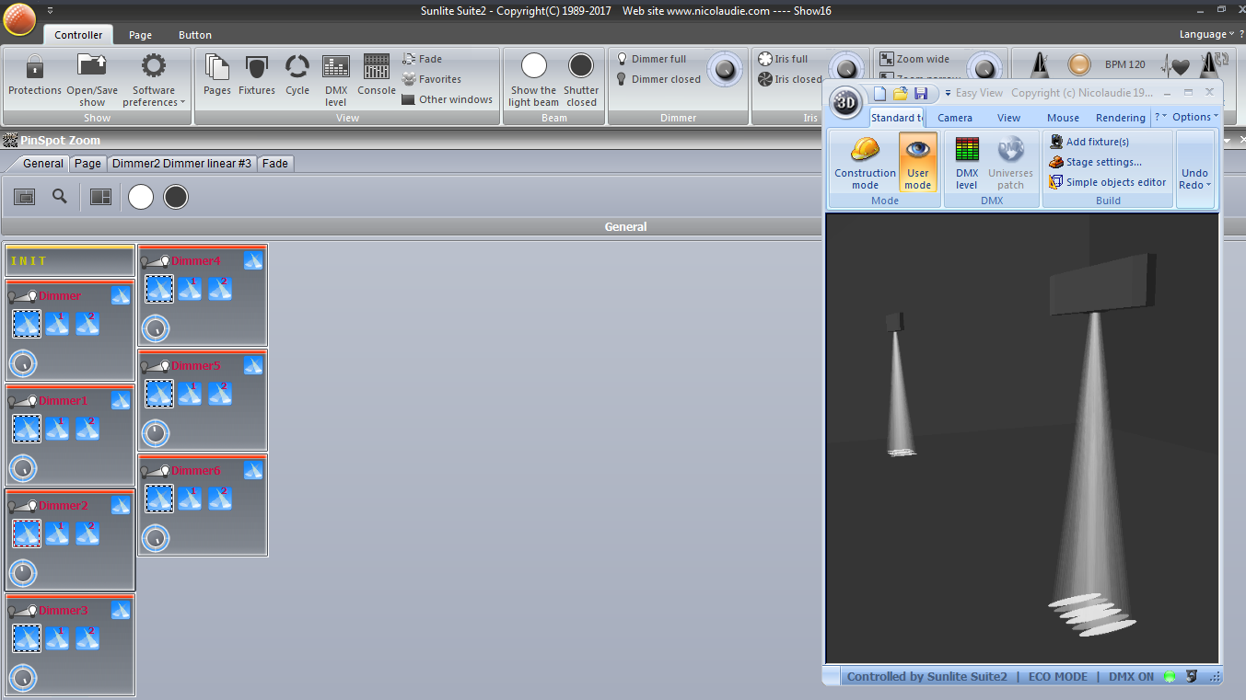The image size is (1246, 700).
Task: Open the Language dropdown
Action: coord(1206,34)
